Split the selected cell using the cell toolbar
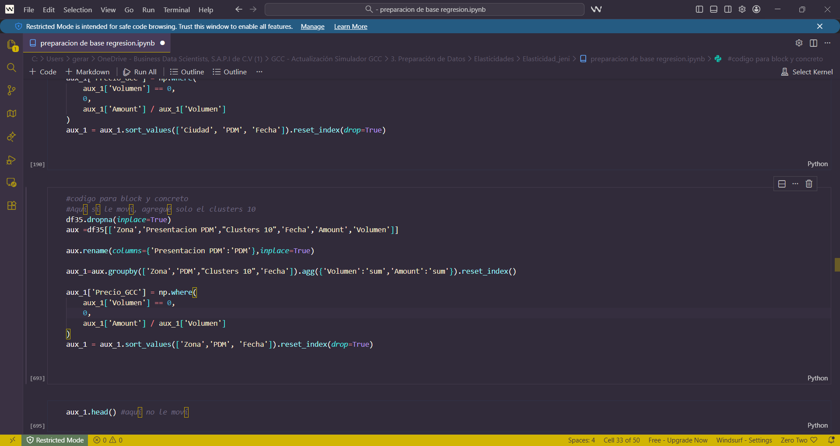 click(782, 184)
